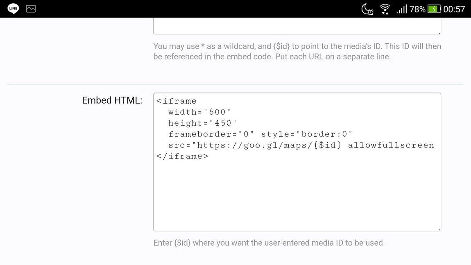Tap the cellular signal strength icon

[x=402, y=9]
